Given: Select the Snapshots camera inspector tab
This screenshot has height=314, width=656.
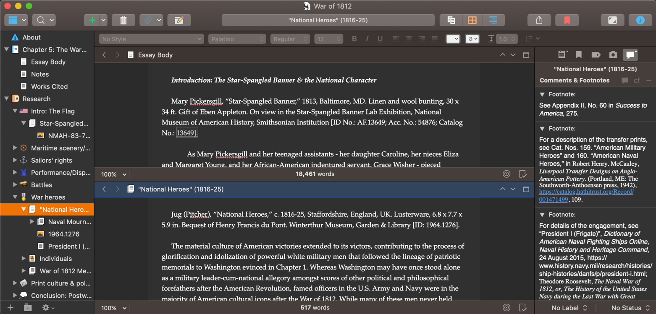Looking at the screenshot, I should click(x=613, y=54).
